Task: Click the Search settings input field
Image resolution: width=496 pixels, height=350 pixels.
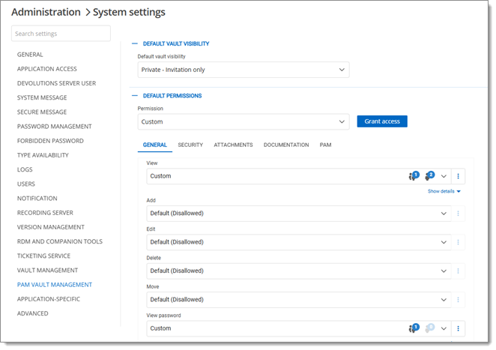Action: point(61,34)
